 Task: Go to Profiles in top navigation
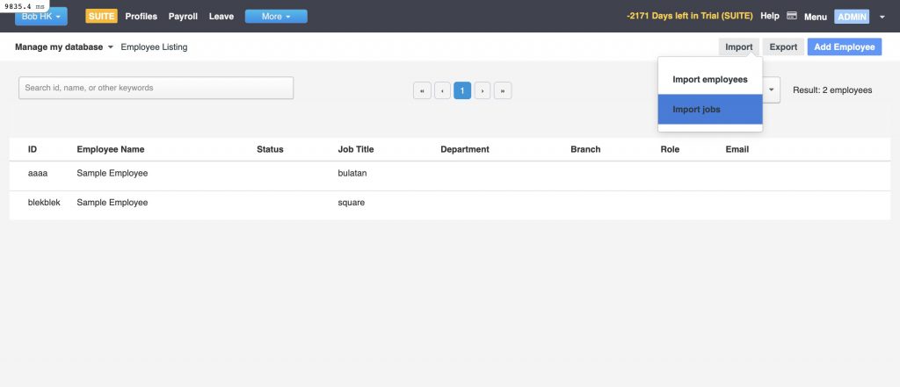142,16
